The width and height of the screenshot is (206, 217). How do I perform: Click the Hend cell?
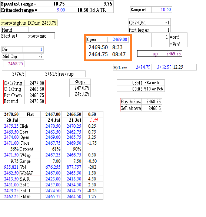[x=14, y=30]
